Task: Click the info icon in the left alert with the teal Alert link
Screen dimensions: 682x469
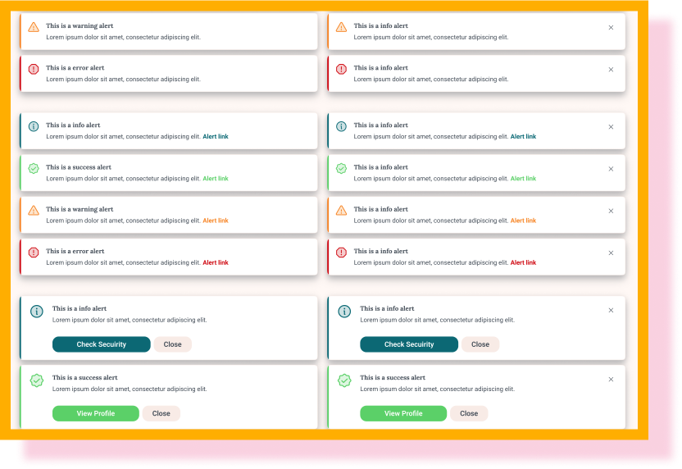Action: [34, 126]
